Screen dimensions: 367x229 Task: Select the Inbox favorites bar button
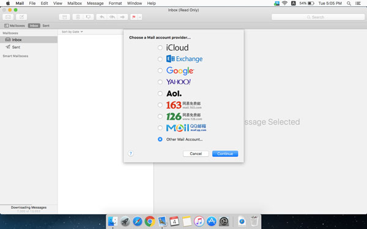click(34, 26)
